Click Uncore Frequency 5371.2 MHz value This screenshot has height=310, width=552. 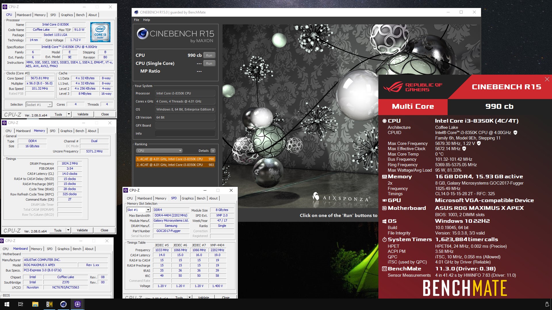click(x=94, y=151)
